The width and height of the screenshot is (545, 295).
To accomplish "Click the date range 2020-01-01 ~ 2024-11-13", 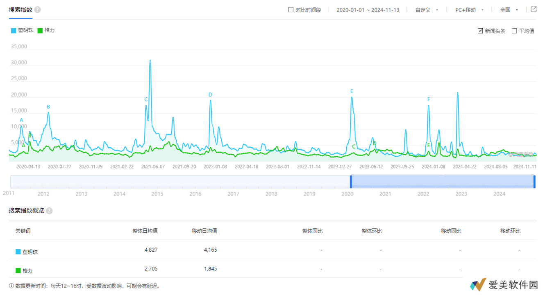I will pyautogui.click(x=368, y=10).
